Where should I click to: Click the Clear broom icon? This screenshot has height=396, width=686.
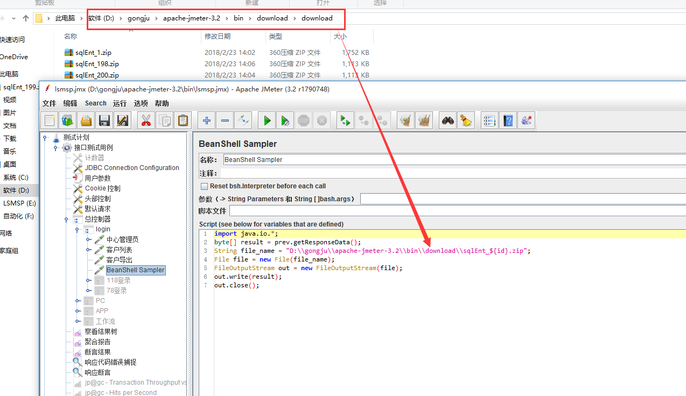coord(405,121)
